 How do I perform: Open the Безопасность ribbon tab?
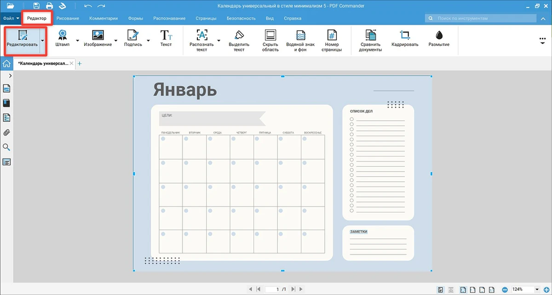[x=241, y=18]
